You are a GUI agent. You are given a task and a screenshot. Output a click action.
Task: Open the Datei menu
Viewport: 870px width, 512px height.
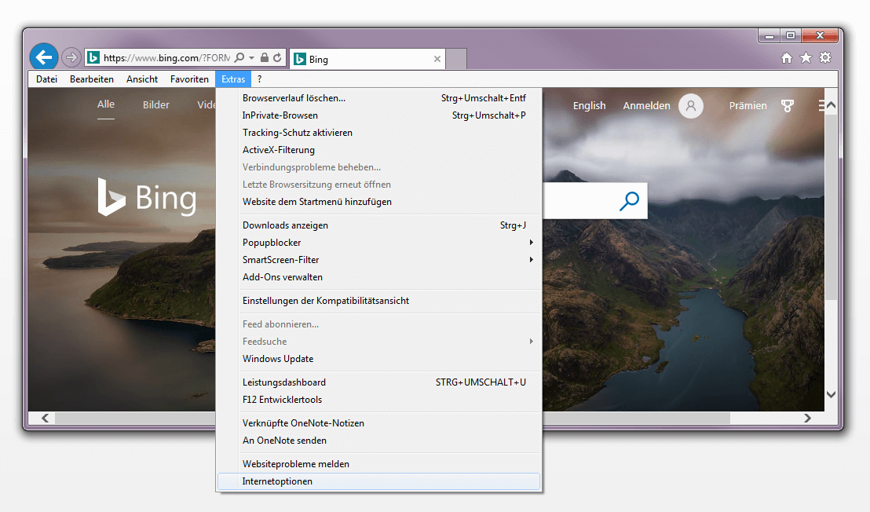46,79
